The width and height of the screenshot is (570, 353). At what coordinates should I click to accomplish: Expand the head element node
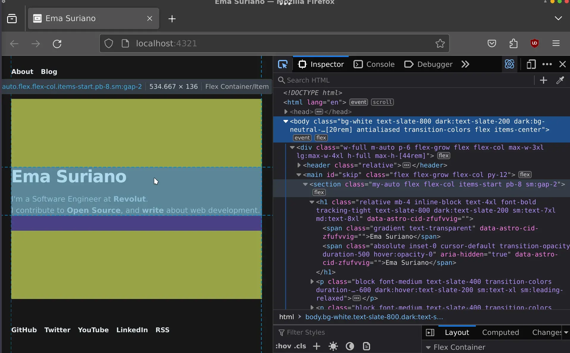click(285, 112)
